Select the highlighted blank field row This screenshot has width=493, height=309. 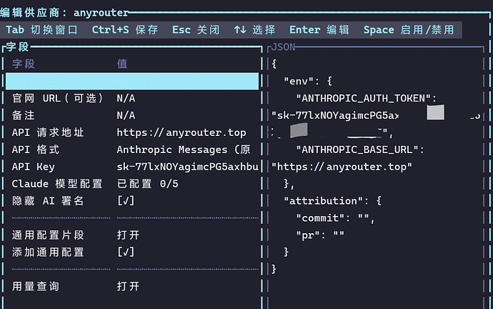click(132, 81)
